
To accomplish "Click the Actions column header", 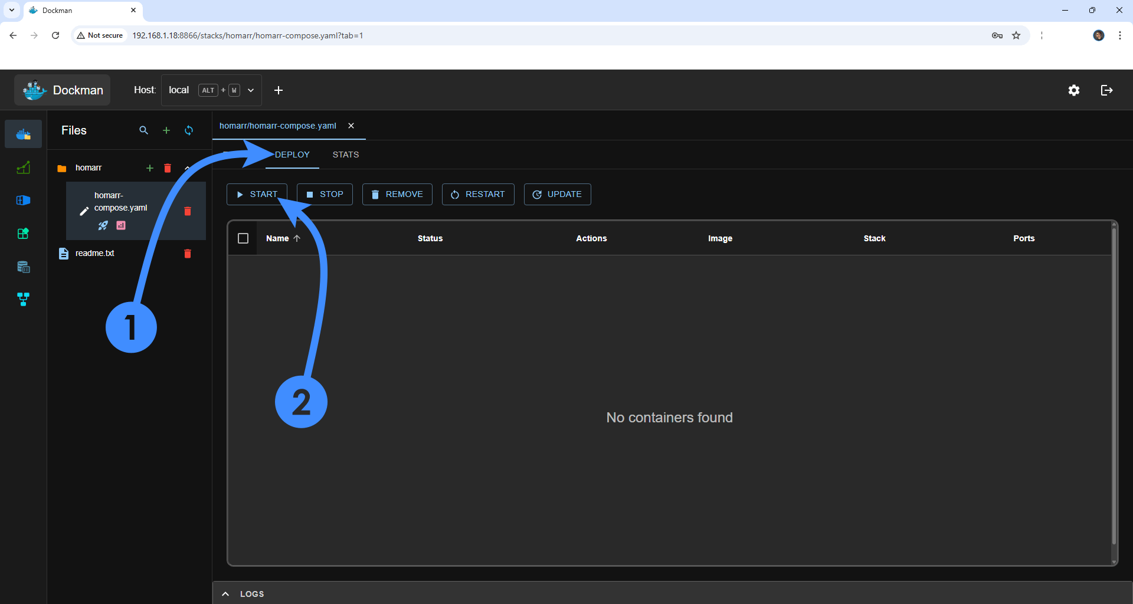I will click(x=591, y=238).
